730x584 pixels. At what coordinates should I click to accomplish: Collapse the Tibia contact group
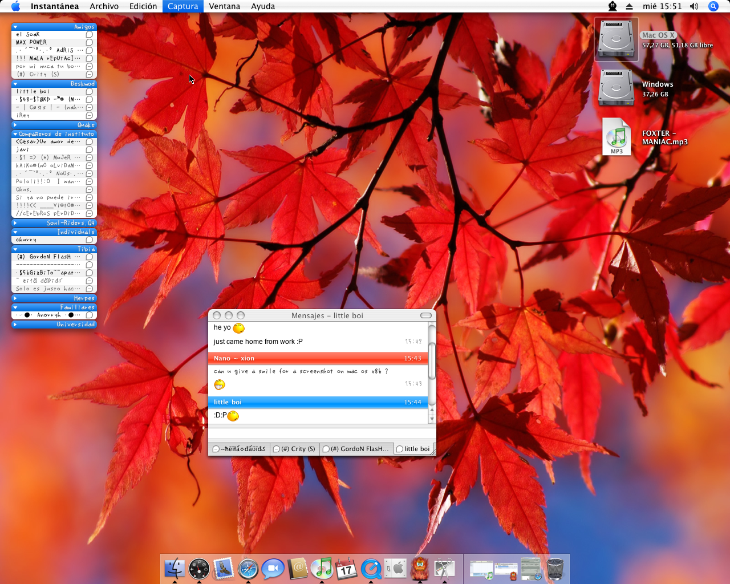click(x=15, y=249)
